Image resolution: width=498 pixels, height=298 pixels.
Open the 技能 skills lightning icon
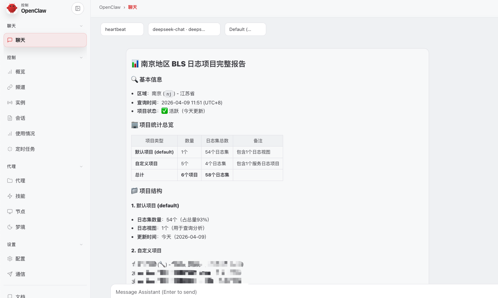(x=10, y=196)
